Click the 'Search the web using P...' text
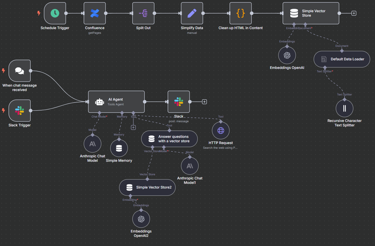This screenshot has height=246, width=375. pos(220,148)
